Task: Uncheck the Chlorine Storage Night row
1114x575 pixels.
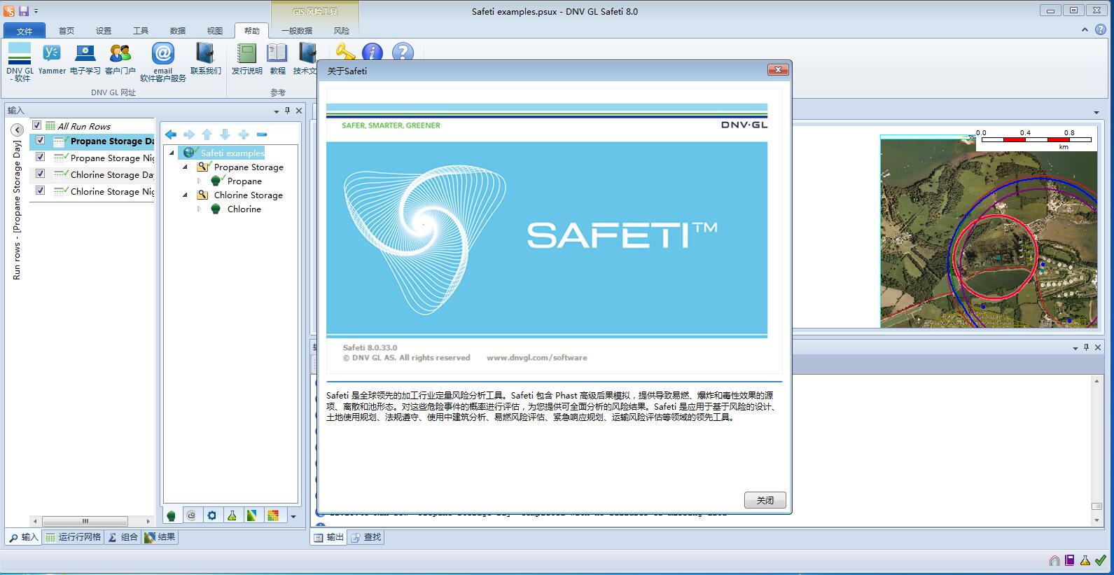Action: point(41,190)
